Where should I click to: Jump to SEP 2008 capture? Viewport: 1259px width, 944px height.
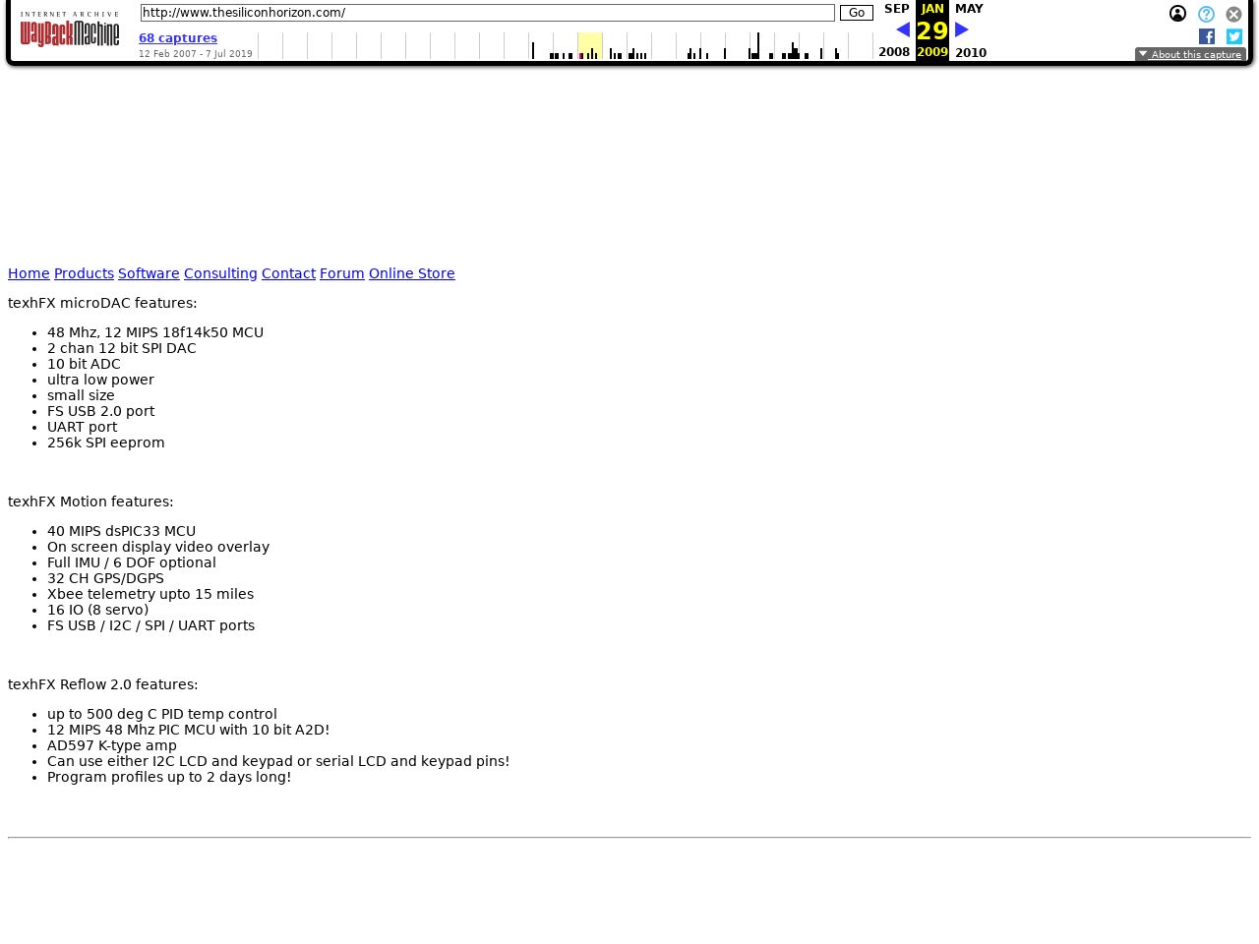[896, 9]
